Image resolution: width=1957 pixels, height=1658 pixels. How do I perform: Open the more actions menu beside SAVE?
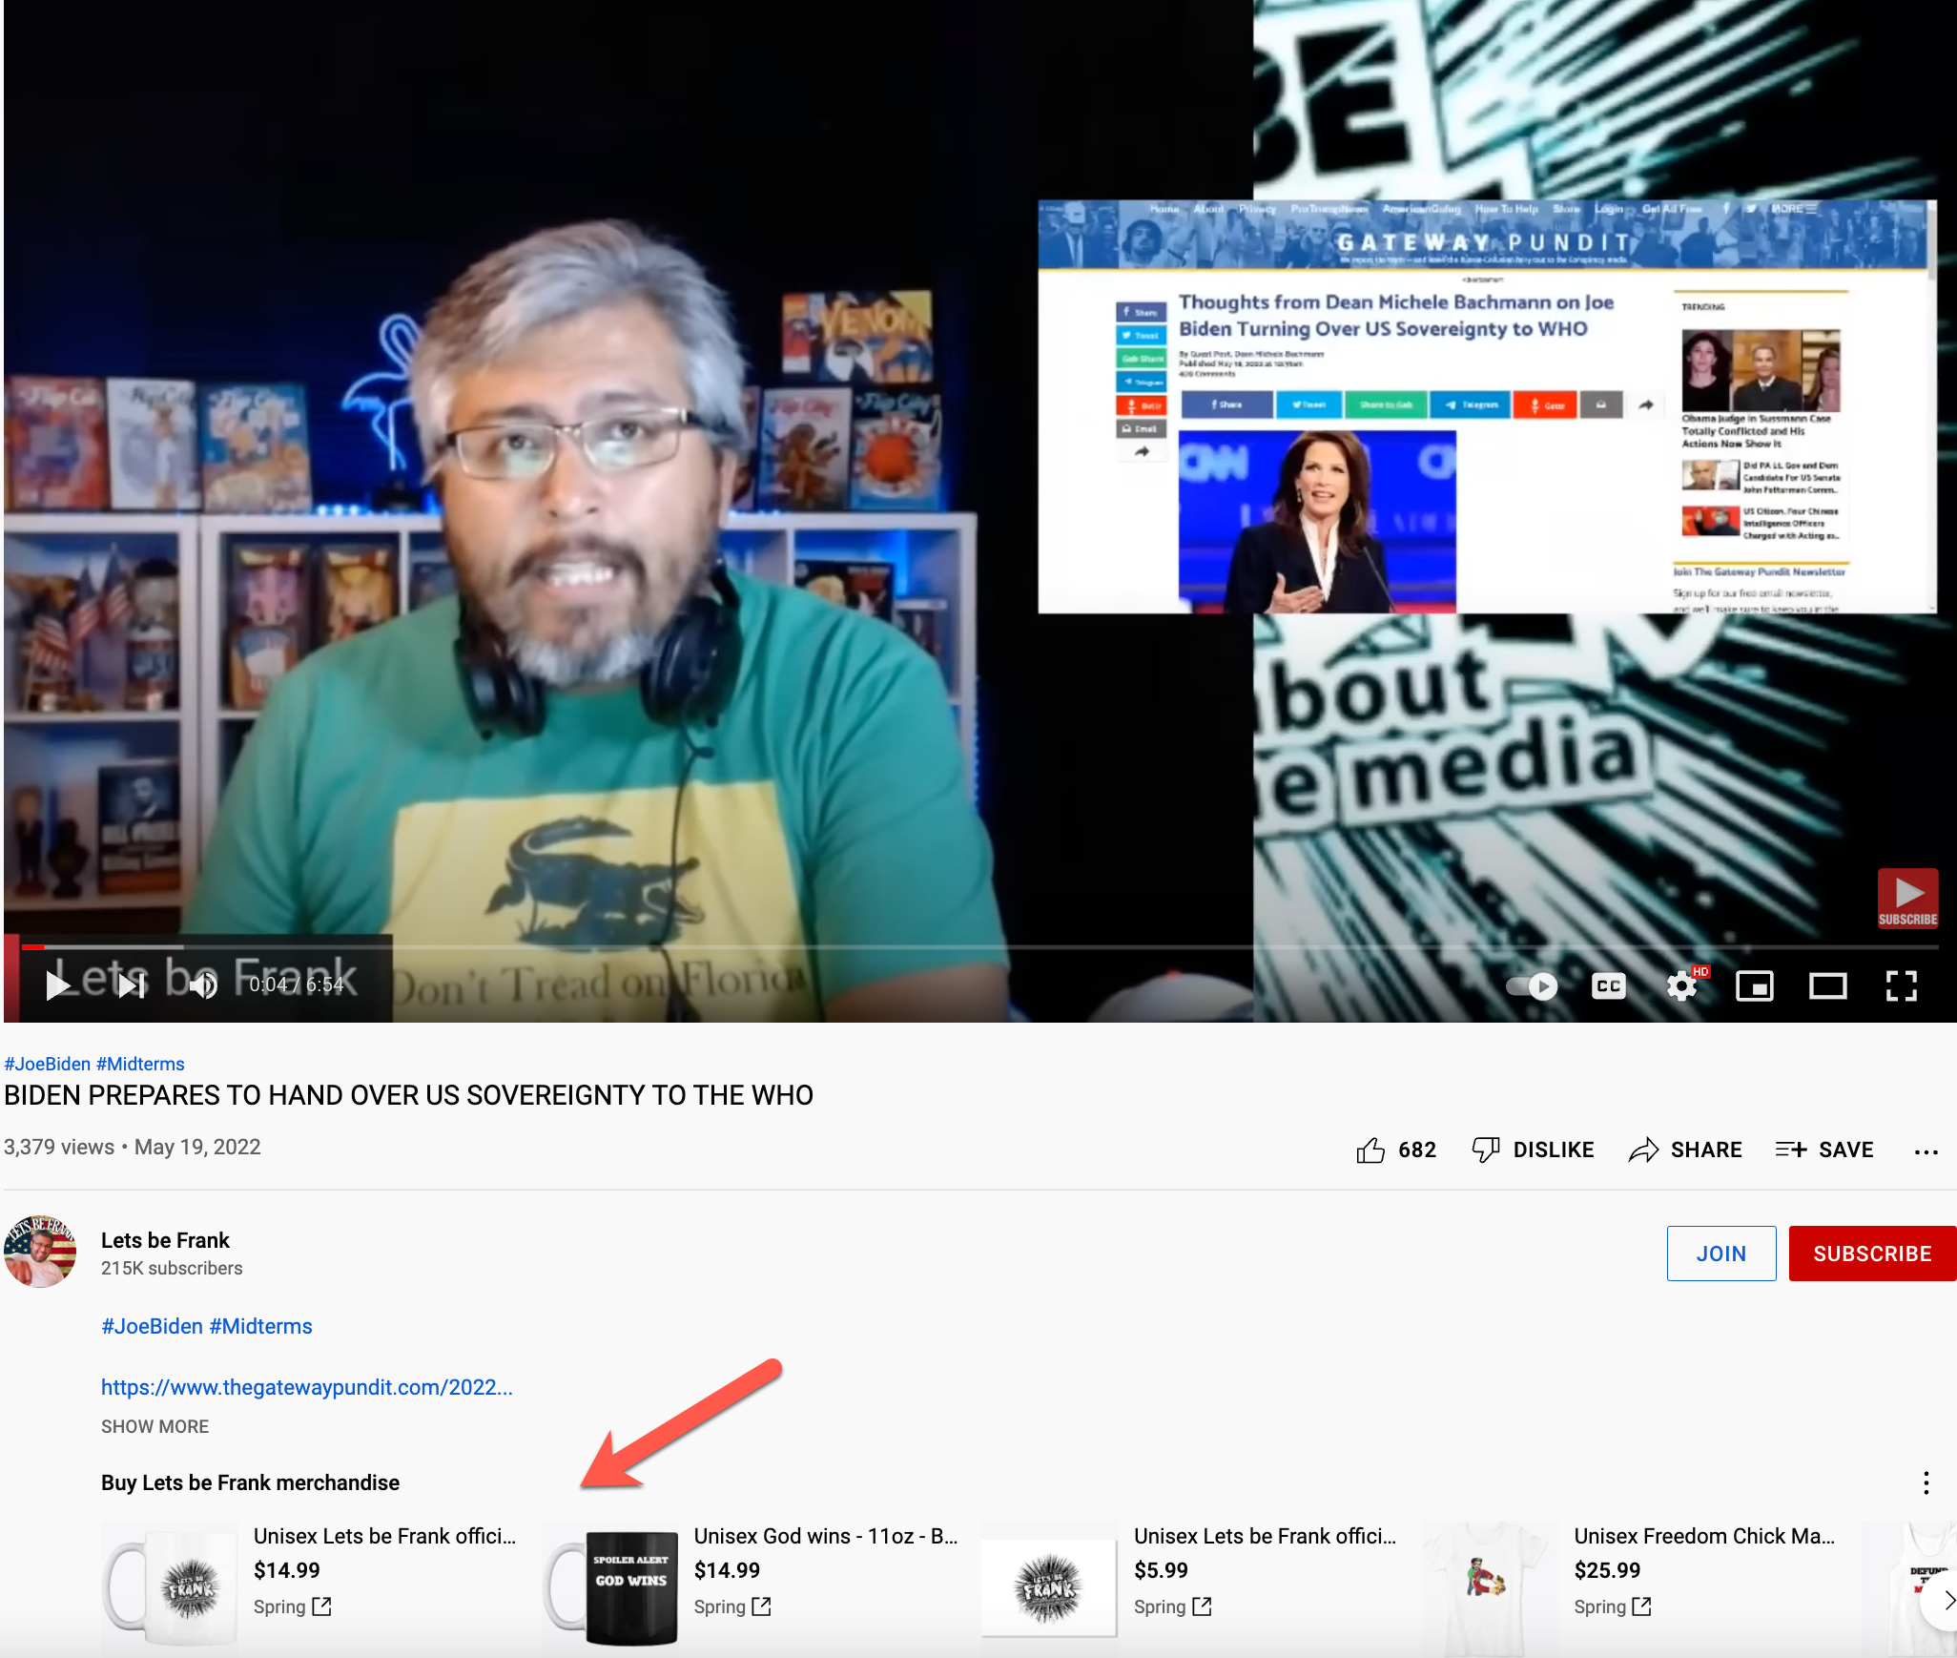(x=1926, y=1151)
